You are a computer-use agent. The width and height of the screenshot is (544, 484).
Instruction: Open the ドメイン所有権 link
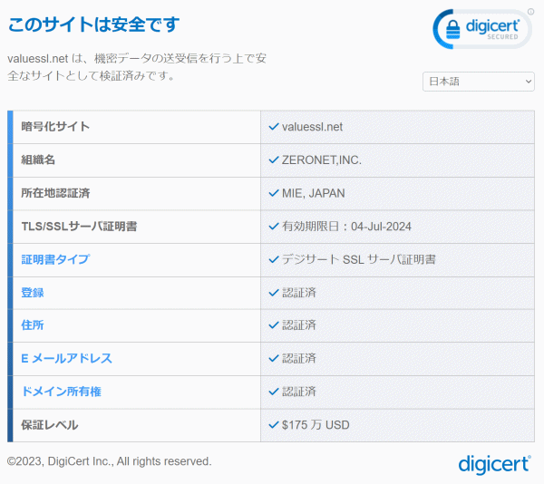(62, 392)
